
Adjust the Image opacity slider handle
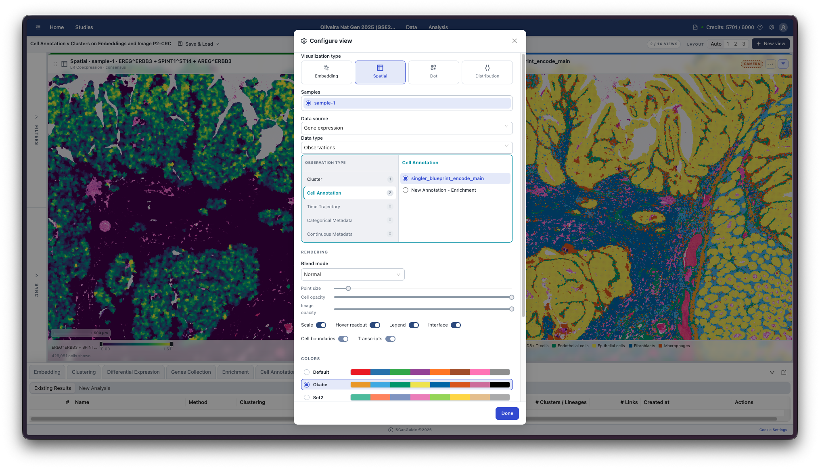(x=512, y=309)
